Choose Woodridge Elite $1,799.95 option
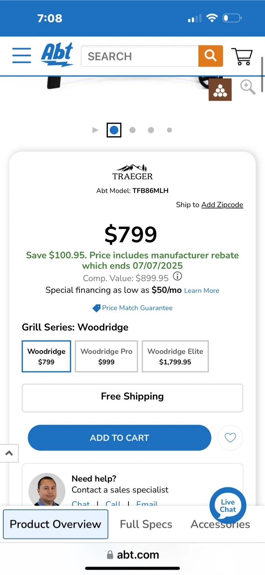265x575 pixels. [x=175, y=356]
